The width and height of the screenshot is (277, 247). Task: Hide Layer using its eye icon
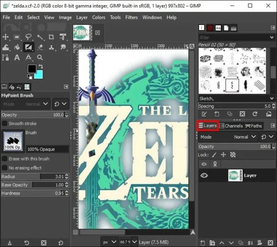204,176
